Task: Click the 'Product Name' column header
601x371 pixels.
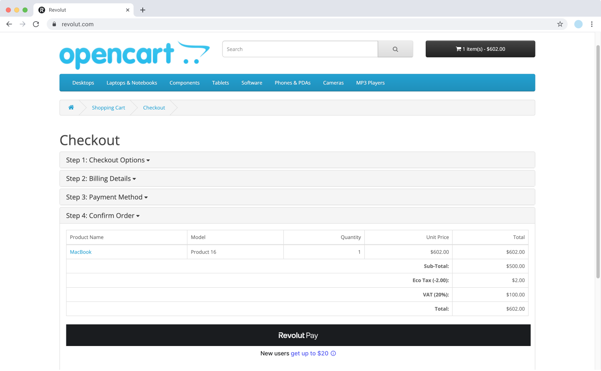Action: pyautogui.click(x=87, y=237)
